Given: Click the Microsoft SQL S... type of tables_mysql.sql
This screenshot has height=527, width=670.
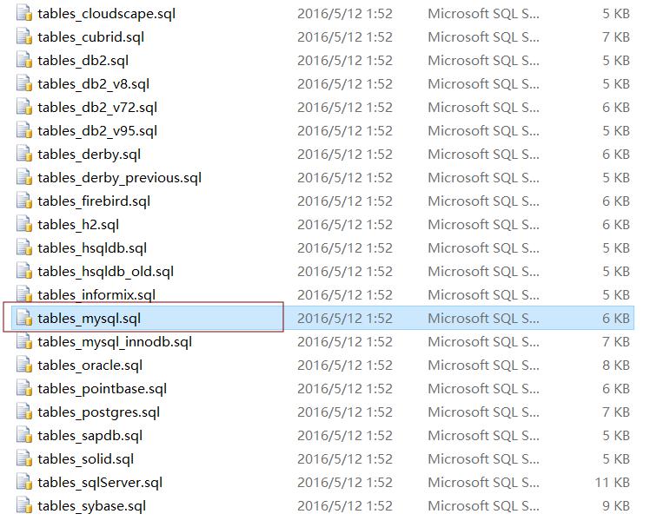Looking at the screenshot, I should (x=483, y=318).
